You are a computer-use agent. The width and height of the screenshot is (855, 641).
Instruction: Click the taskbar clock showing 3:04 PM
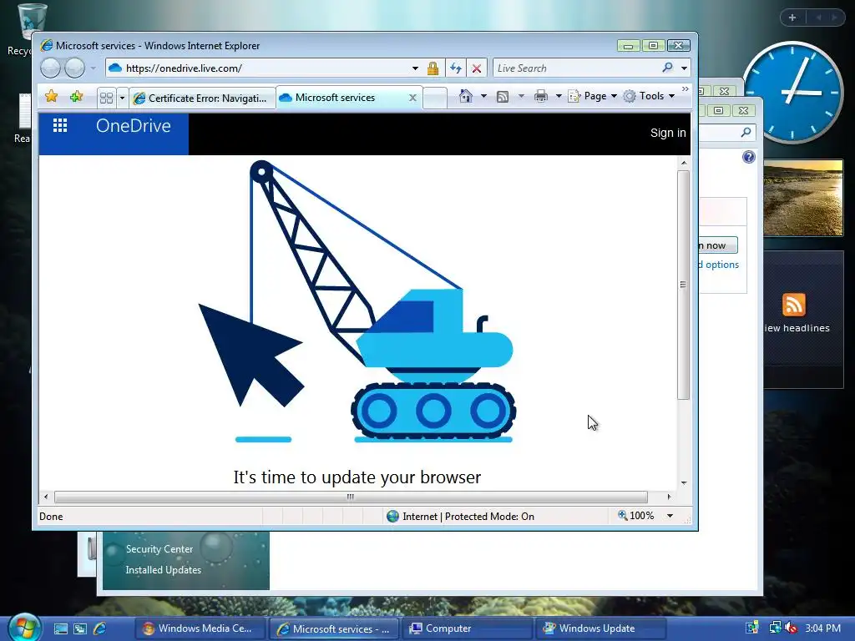822,628
